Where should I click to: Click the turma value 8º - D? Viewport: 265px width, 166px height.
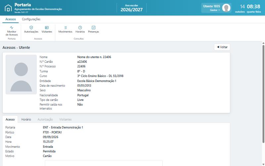point(81,71)
